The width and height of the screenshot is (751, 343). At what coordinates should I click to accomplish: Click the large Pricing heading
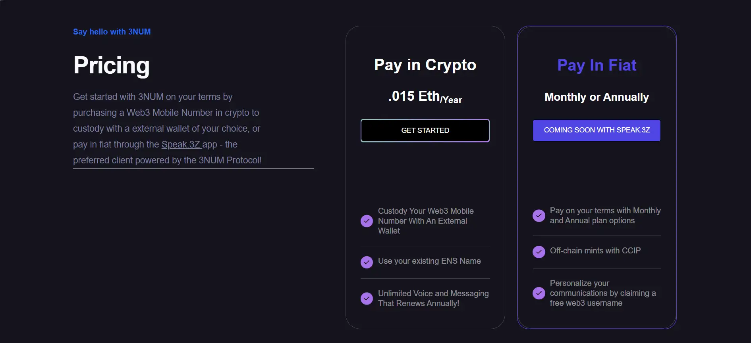tap(112, 65)
